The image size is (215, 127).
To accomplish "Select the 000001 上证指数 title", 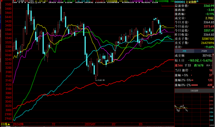I will pos(185,2).
